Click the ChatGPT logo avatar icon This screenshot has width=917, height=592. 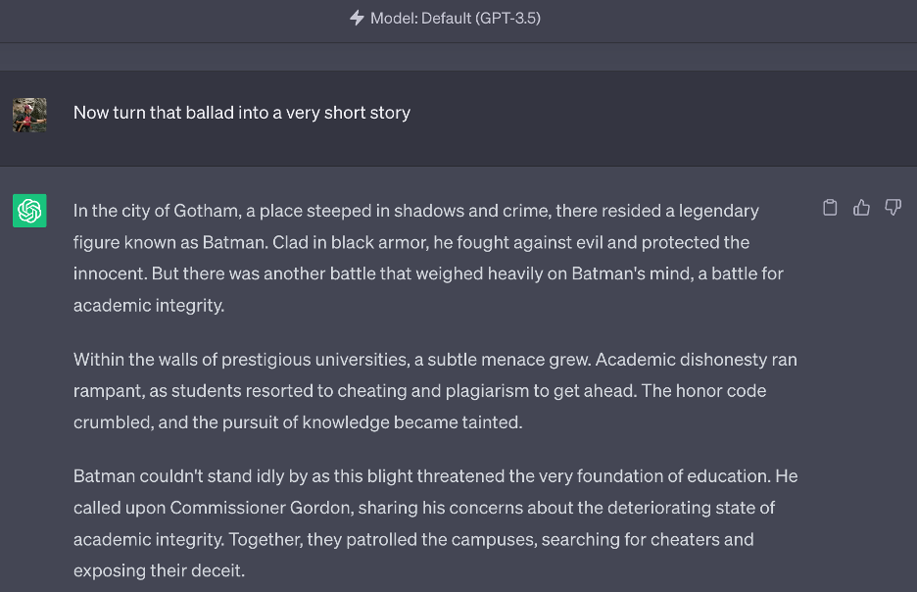click(29, 211)
